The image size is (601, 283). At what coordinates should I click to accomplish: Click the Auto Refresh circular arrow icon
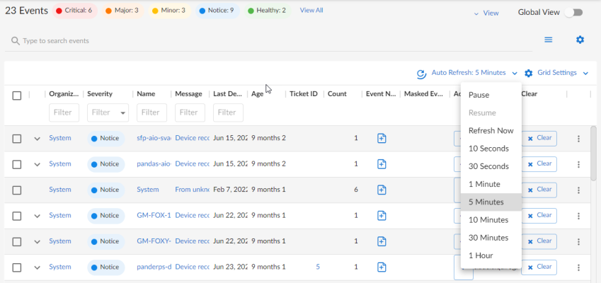tap(421, 73)
